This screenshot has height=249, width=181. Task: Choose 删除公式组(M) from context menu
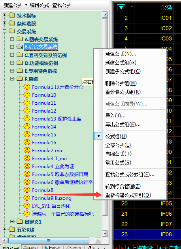coord(130,83)
